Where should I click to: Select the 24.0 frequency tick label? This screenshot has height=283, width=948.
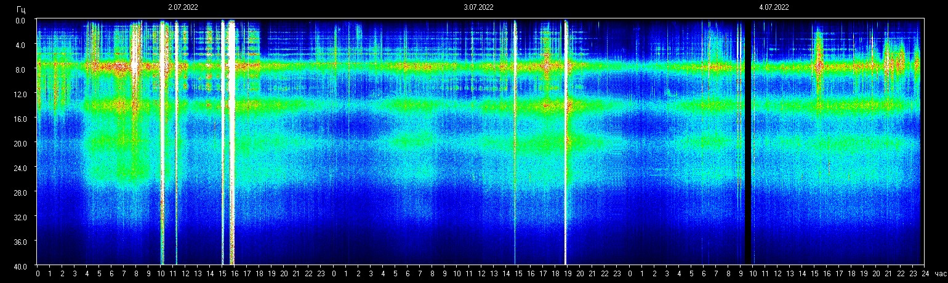pyautogui.click(x=19, y=167)
